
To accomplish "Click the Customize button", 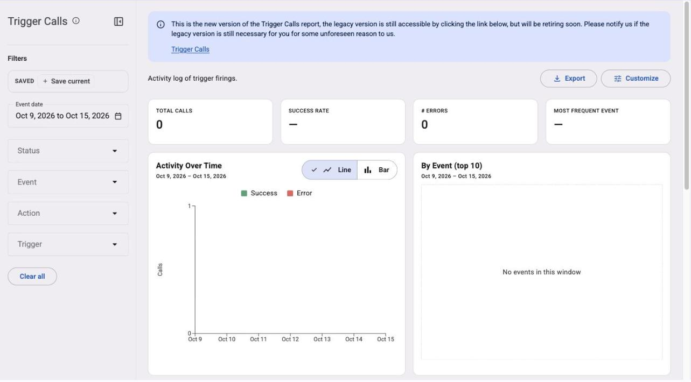I will click(636, 79).
